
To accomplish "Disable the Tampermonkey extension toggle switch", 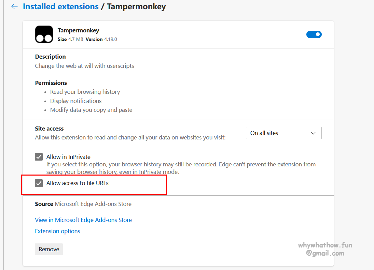I will (314, 34).
